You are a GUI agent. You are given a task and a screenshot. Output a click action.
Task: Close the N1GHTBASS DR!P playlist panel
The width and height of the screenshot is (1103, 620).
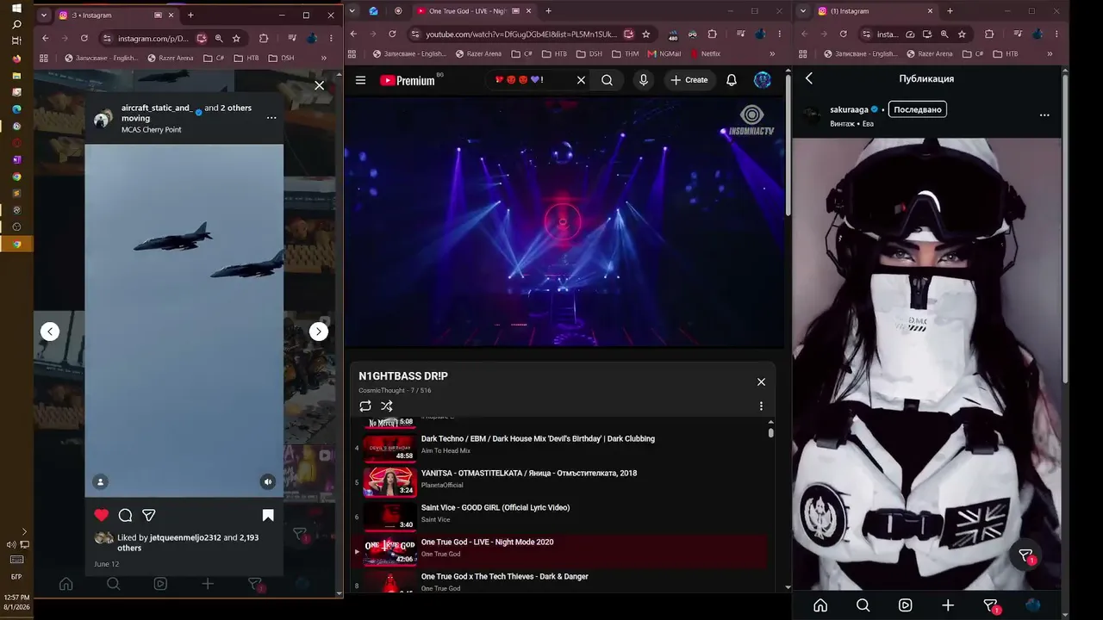761,382
